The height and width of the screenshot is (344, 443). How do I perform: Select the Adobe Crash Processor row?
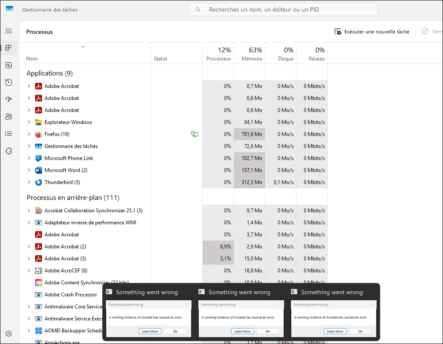(x=71, y=295)
